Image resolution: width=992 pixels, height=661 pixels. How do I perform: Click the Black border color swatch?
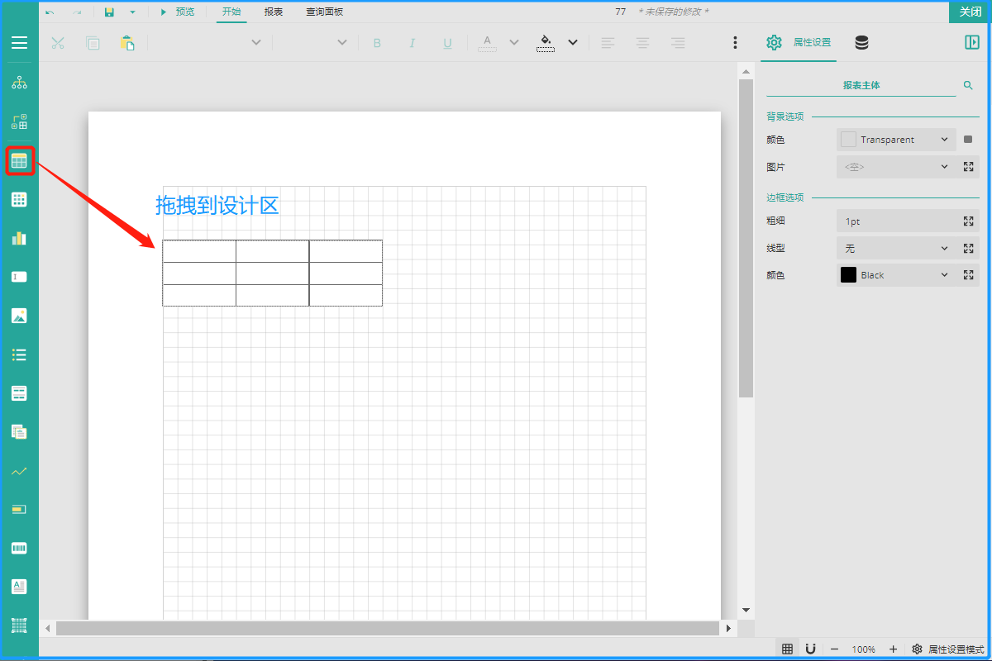pyautogui.click(x=848, y=275)
